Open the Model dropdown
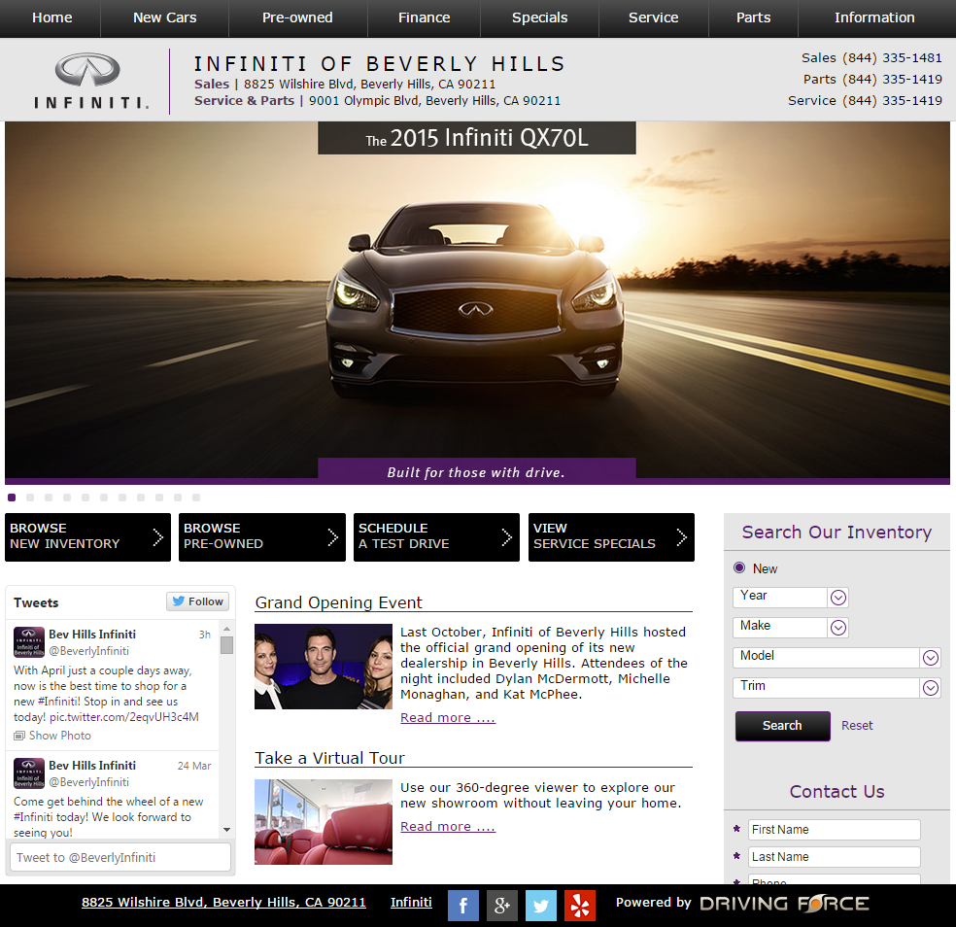The height and width of the screenshot is (927, 956). [930, 658]
